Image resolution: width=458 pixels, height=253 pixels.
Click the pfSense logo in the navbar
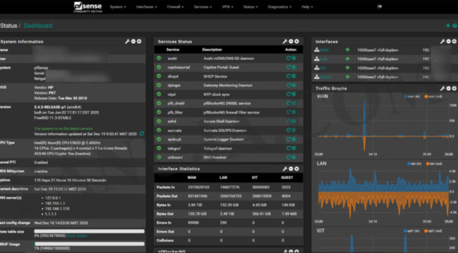88,7
